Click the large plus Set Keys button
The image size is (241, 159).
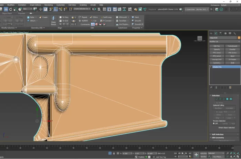point(196,155)
